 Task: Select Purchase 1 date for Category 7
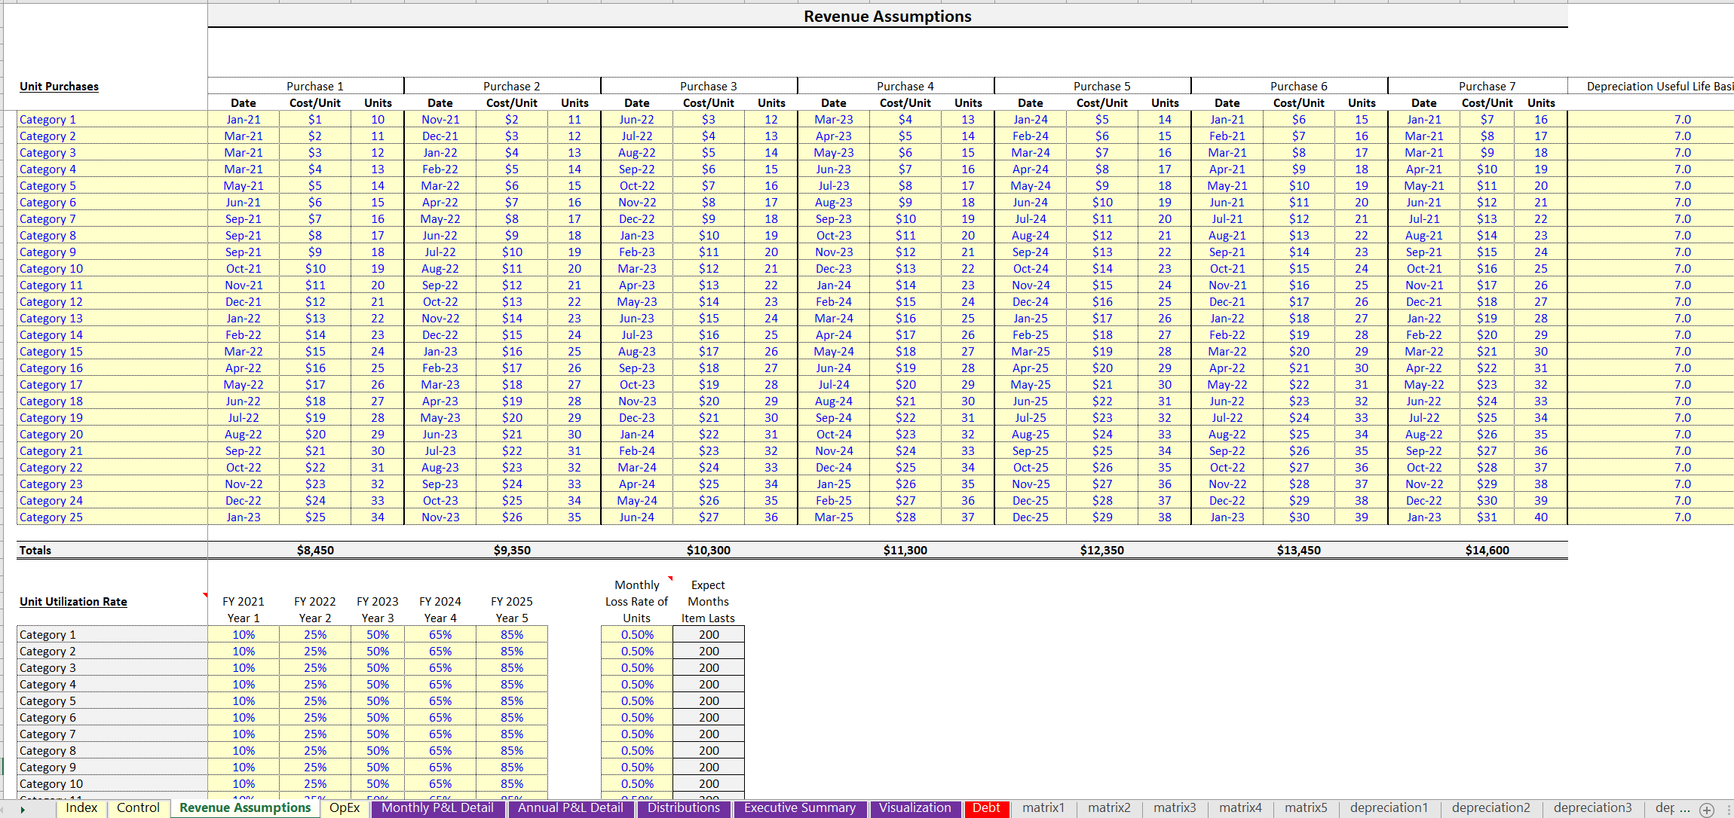[x=244, y=219]
